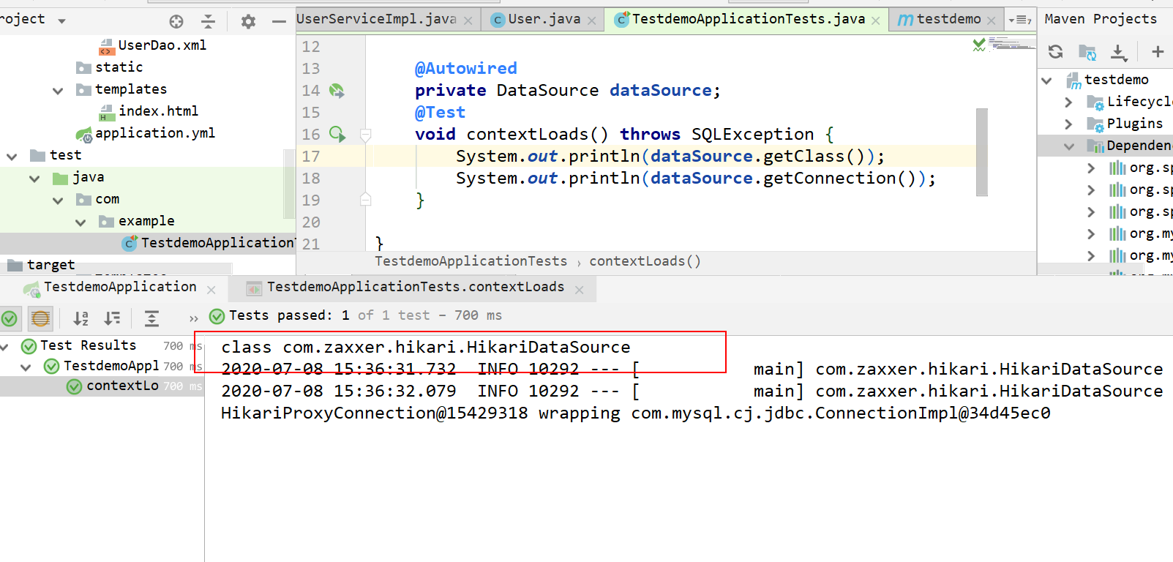Open Project panel settings gear
1173x562 pixels.
248,22
